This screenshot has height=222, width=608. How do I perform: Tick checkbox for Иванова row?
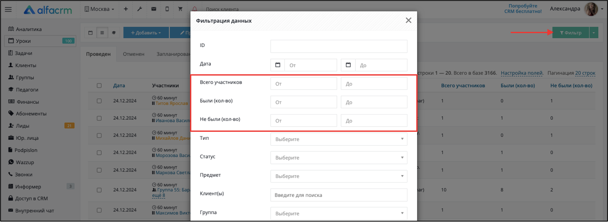99,118
